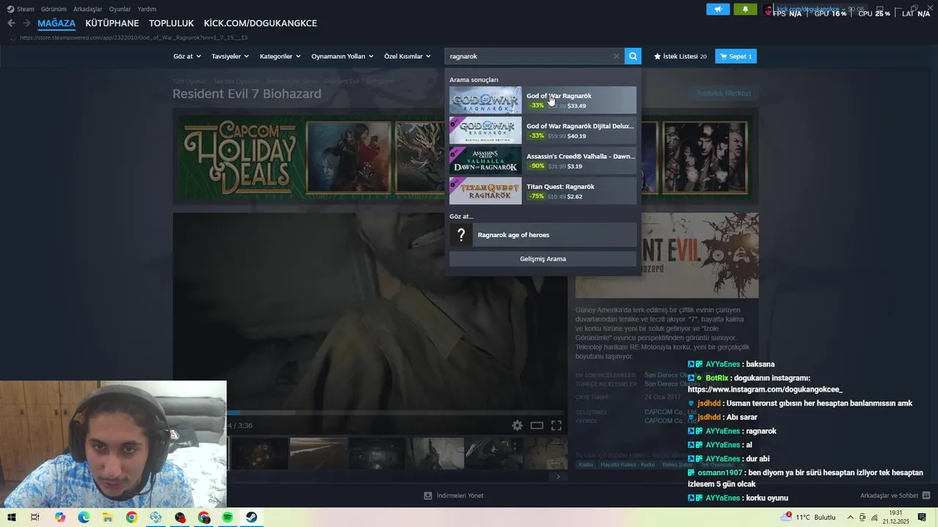This screenshot has height=527, width=938.
Task: Launch Copilot from the taskbar
Action: (60, 517)
